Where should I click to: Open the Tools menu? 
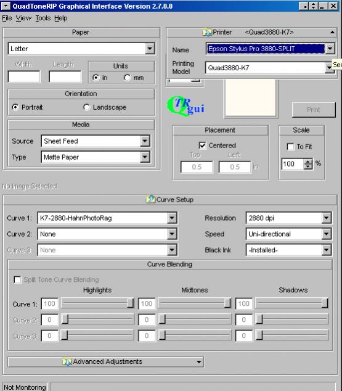click(x=43, y=19)
